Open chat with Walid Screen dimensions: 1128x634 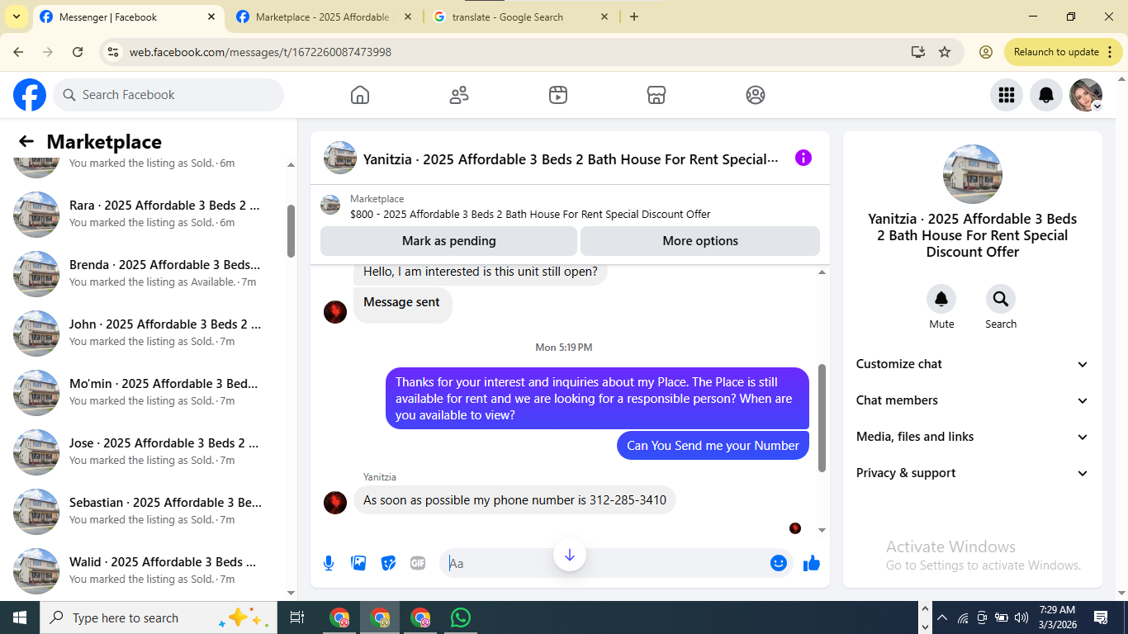point(149,571)
